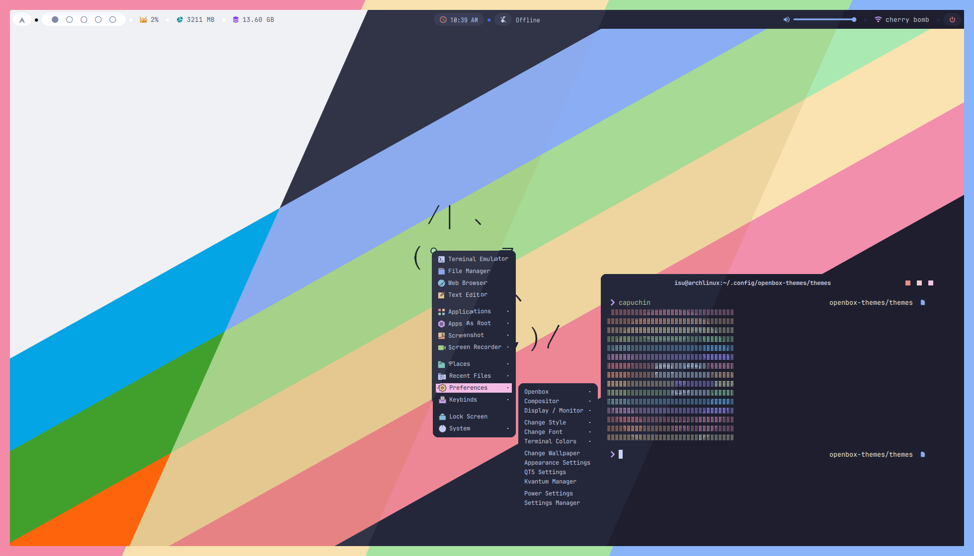Screen dimensions: 974x556
Task: Switch to the second workspace circle
Action: [70, 20]
